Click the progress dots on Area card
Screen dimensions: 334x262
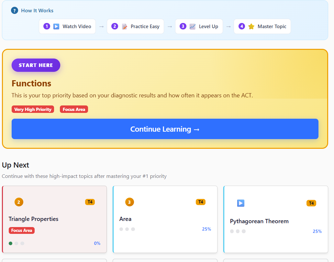[127, 229]
